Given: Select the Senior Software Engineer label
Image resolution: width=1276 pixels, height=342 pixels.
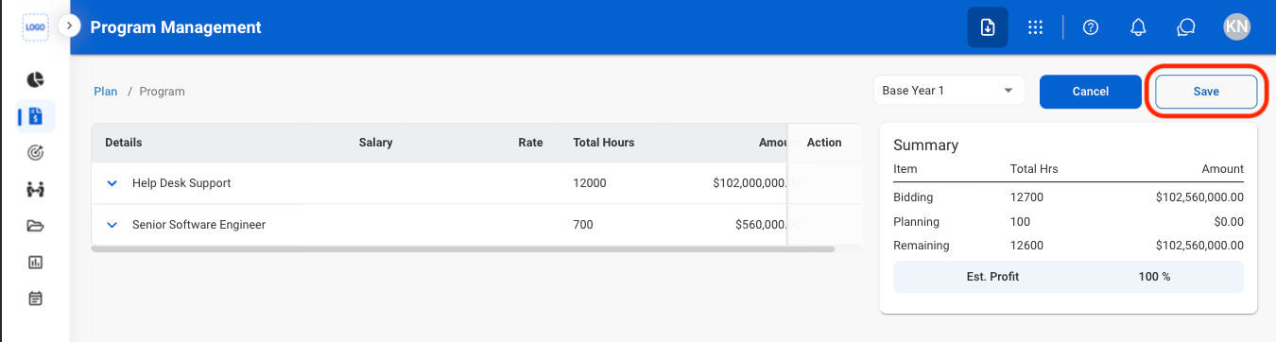Looking at the screenshot, I should point(198,225).
